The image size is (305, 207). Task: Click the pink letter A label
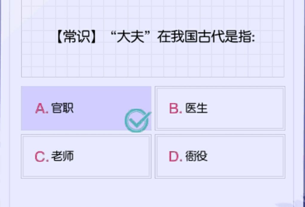pyautogui.click(x=41, y=108)
